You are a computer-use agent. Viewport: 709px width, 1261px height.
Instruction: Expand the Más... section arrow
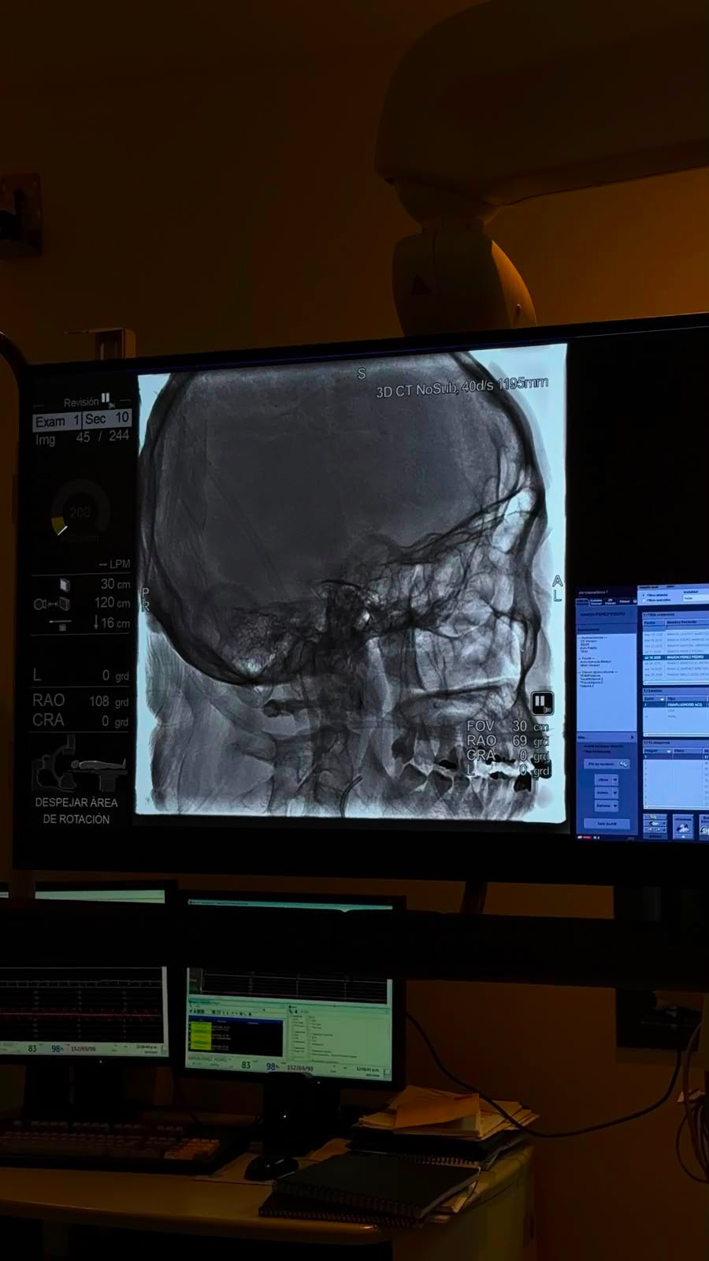pyautogui.click(x=633, y=737)
